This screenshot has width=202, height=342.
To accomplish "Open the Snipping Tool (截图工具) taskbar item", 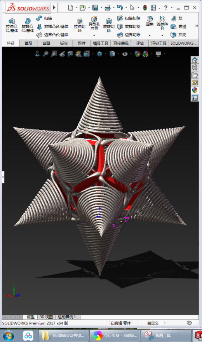I will tap(166, 335).
